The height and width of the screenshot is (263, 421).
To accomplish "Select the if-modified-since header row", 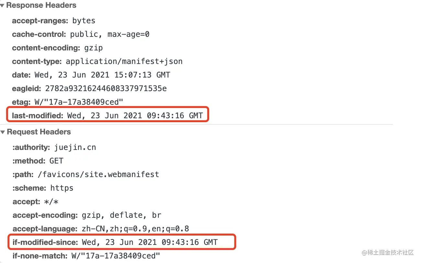I will (121, 242).
